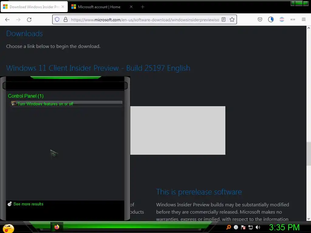This screenshot has width=311, height=233.
Task: View site security via the padlock icon
Action: [66, 19]
